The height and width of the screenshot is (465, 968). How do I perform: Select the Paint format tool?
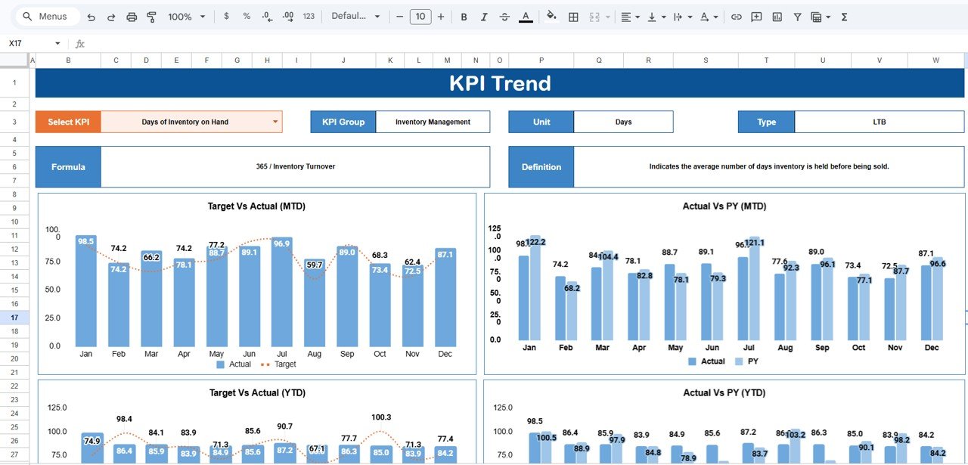151,16
